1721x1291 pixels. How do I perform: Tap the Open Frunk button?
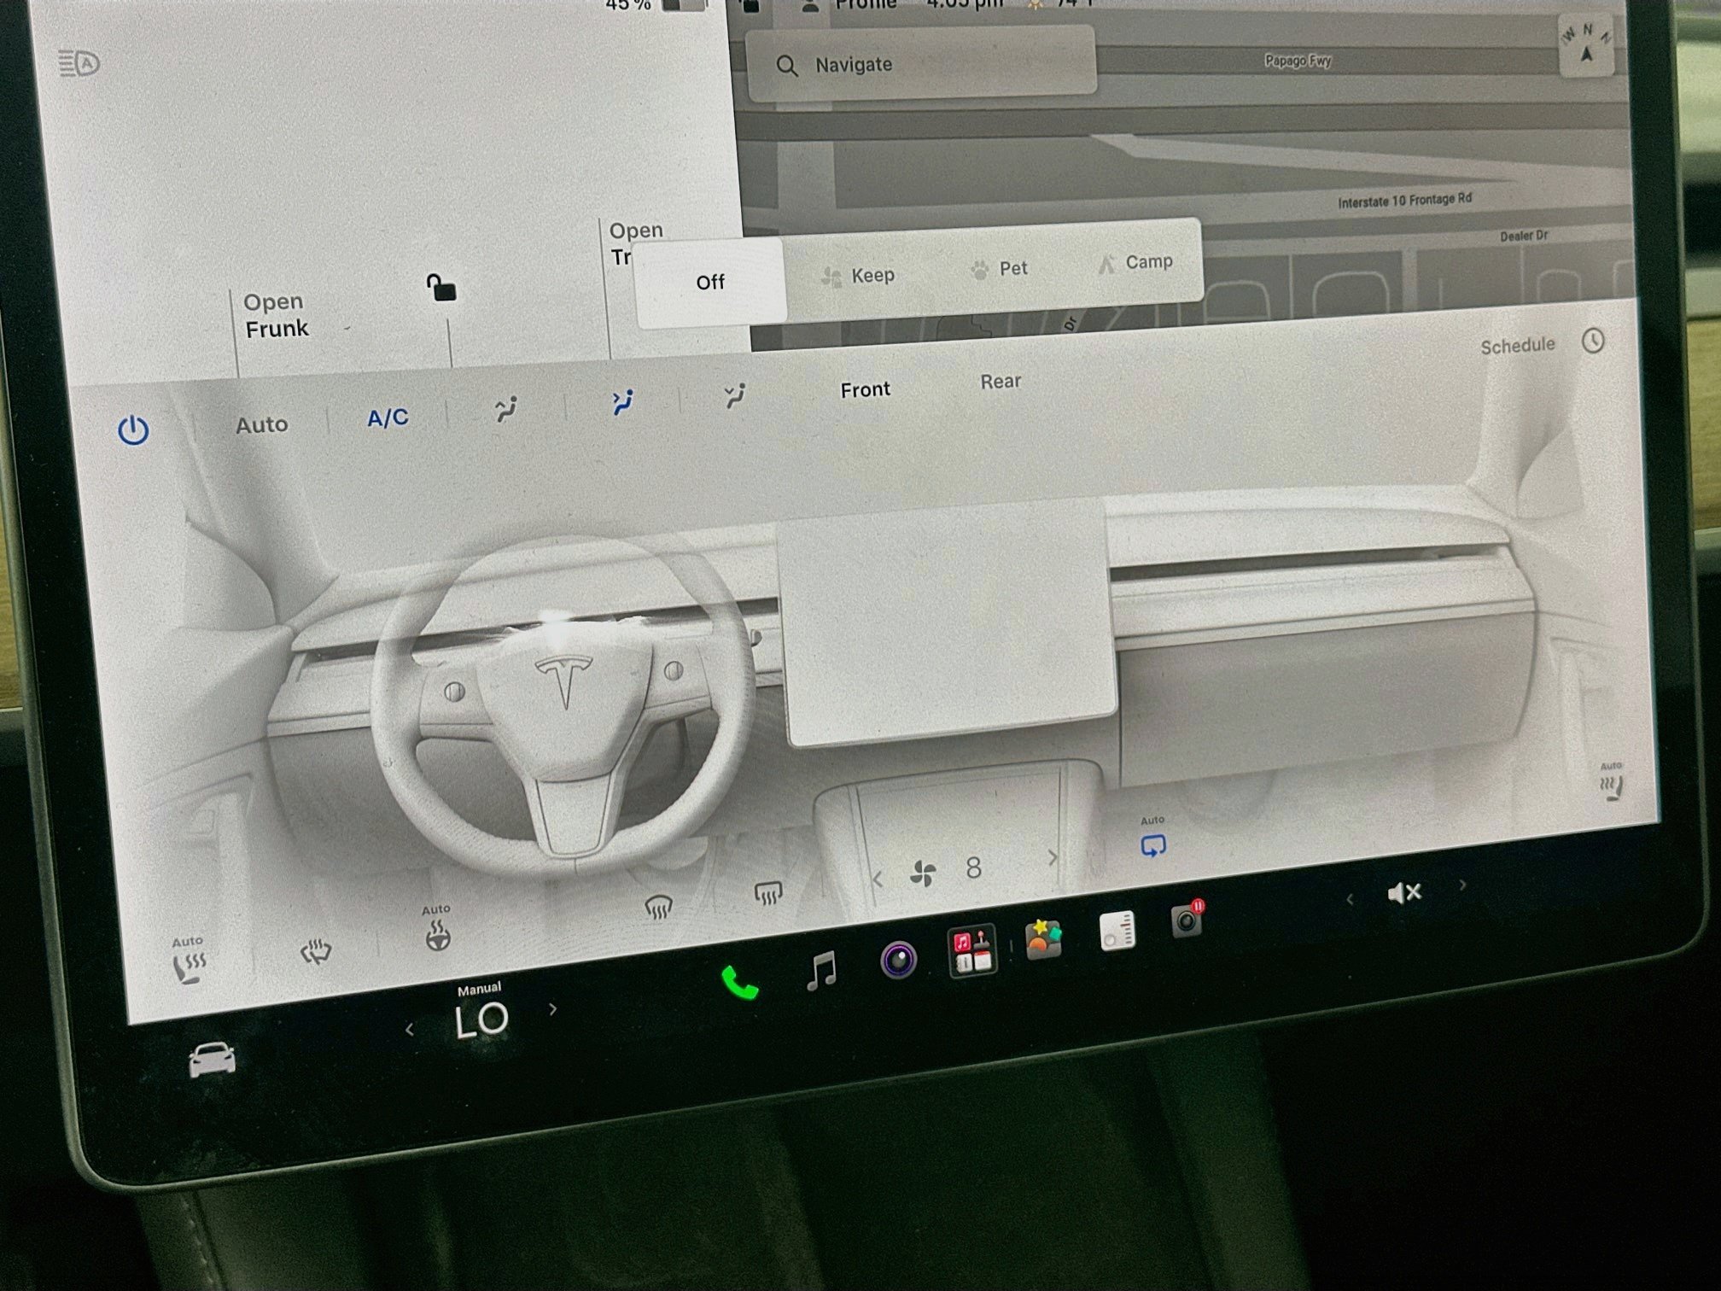[x=276, y=315]
